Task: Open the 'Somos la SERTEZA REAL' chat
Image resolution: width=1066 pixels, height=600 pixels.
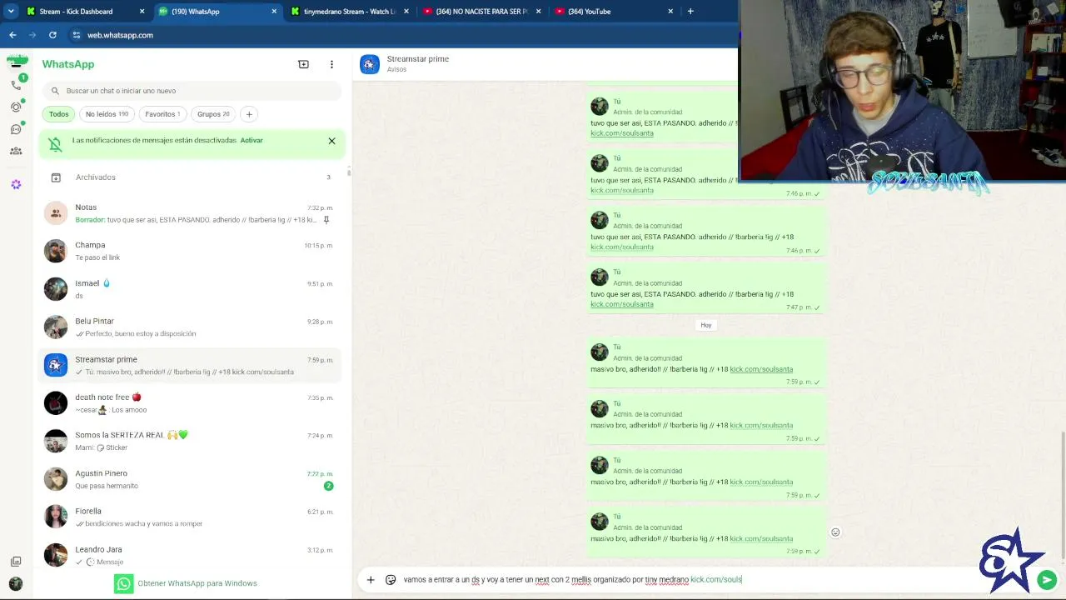Action: pyautogui.click(x=191, y=441)
